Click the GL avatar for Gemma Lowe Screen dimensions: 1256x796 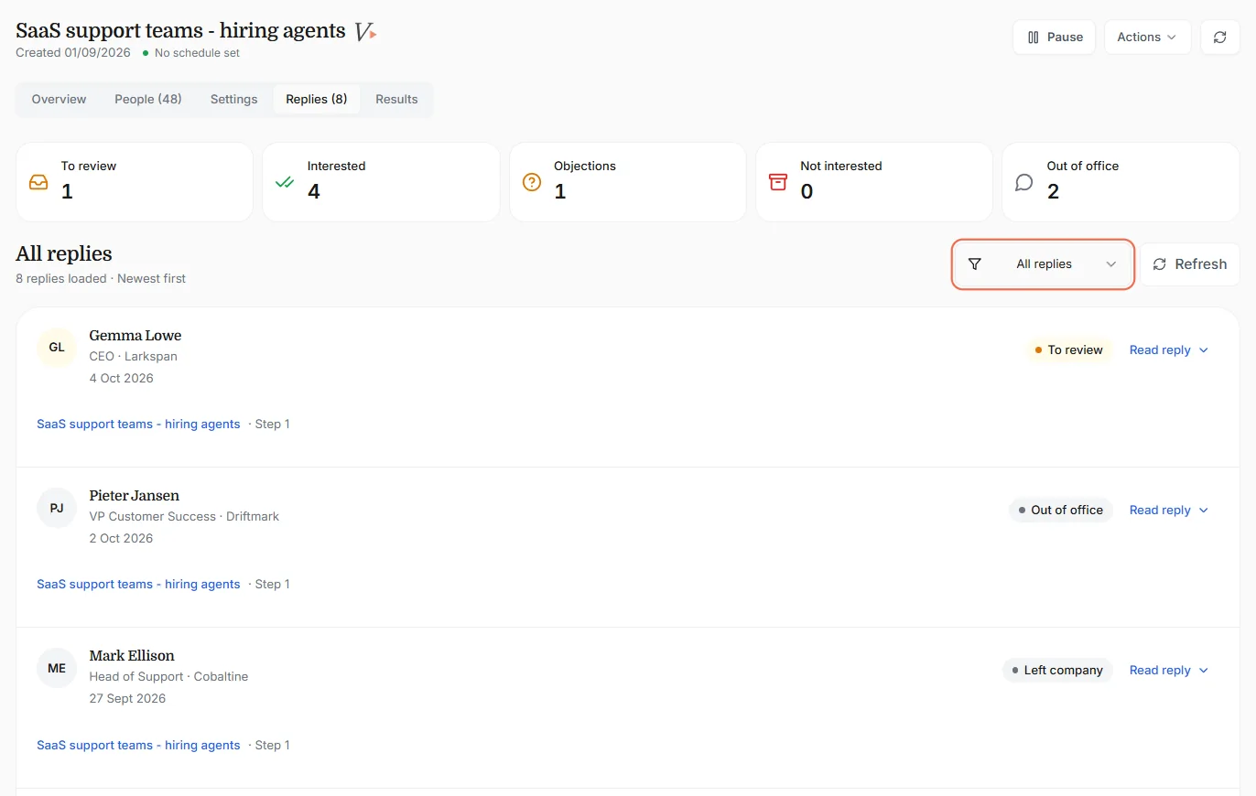(x=57, y=348)
